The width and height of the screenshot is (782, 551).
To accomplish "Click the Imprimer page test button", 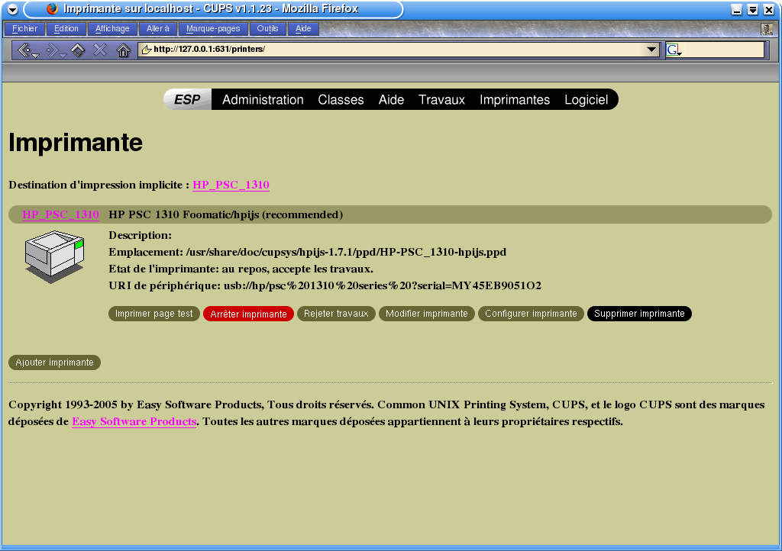I will pyautogui.click(x=154, y=314).
